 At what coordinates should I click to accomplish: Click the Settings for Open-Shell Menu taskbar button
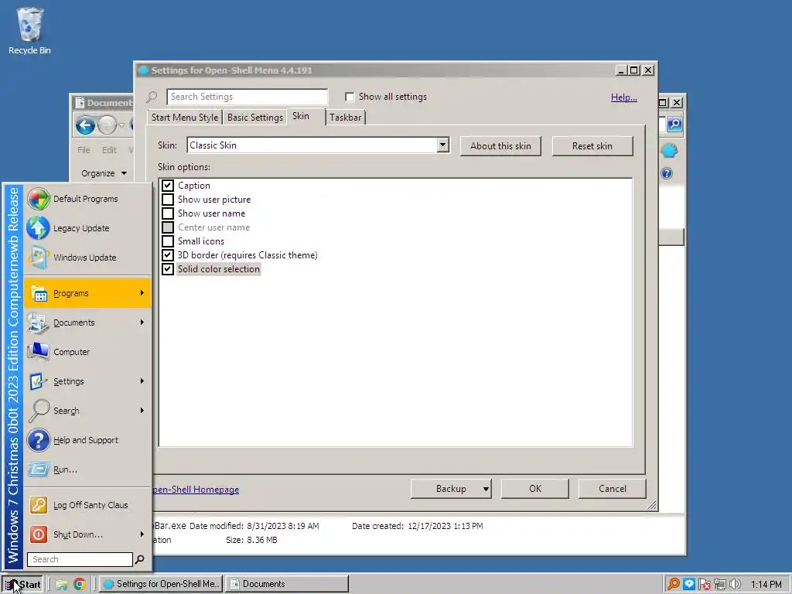[160, 585]
